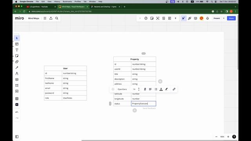Add a column to Property table
Image resolution: width=251 pixels, height=141 pixels.
coord(160,81)
